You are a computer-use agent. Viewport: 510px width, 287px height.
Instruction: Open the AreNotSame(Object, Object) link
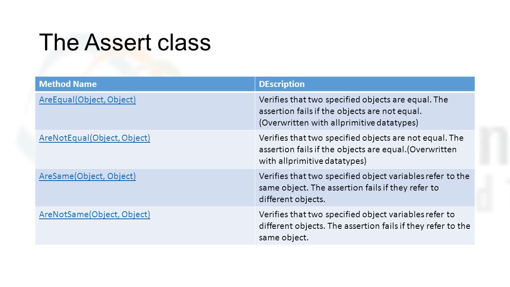pos(94,214)
